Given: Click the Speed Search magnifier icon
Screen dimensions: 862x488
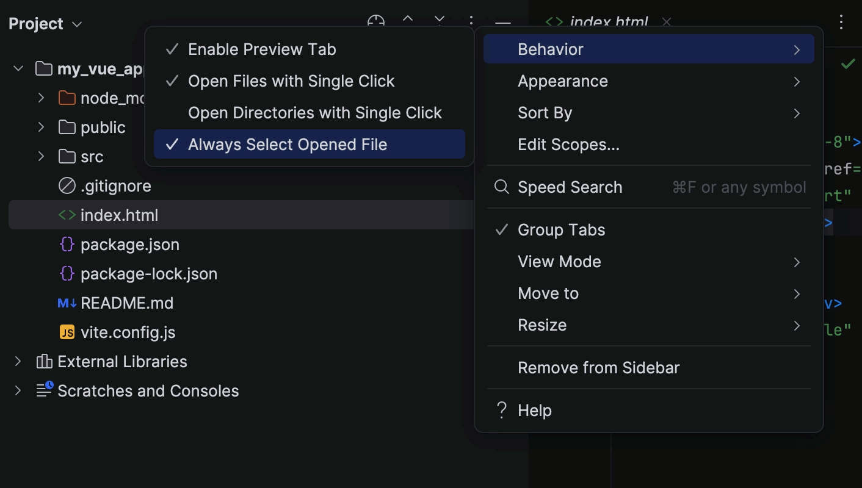Looking at the screenshot, I should click(x=501, y=187).
